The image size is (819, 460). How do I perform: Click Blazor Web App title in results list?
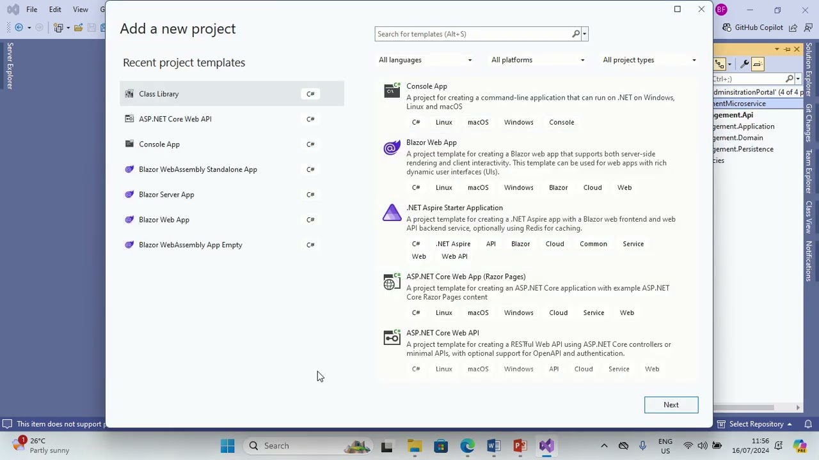tap(431, 142)
